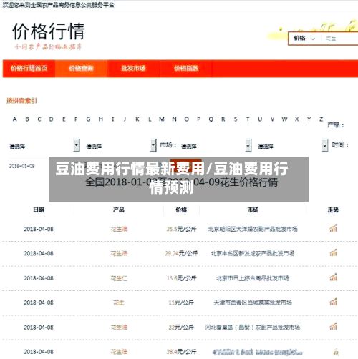Filter products by letter S
358x359 pixels.
pyautogui.click(x=236, y=119)
